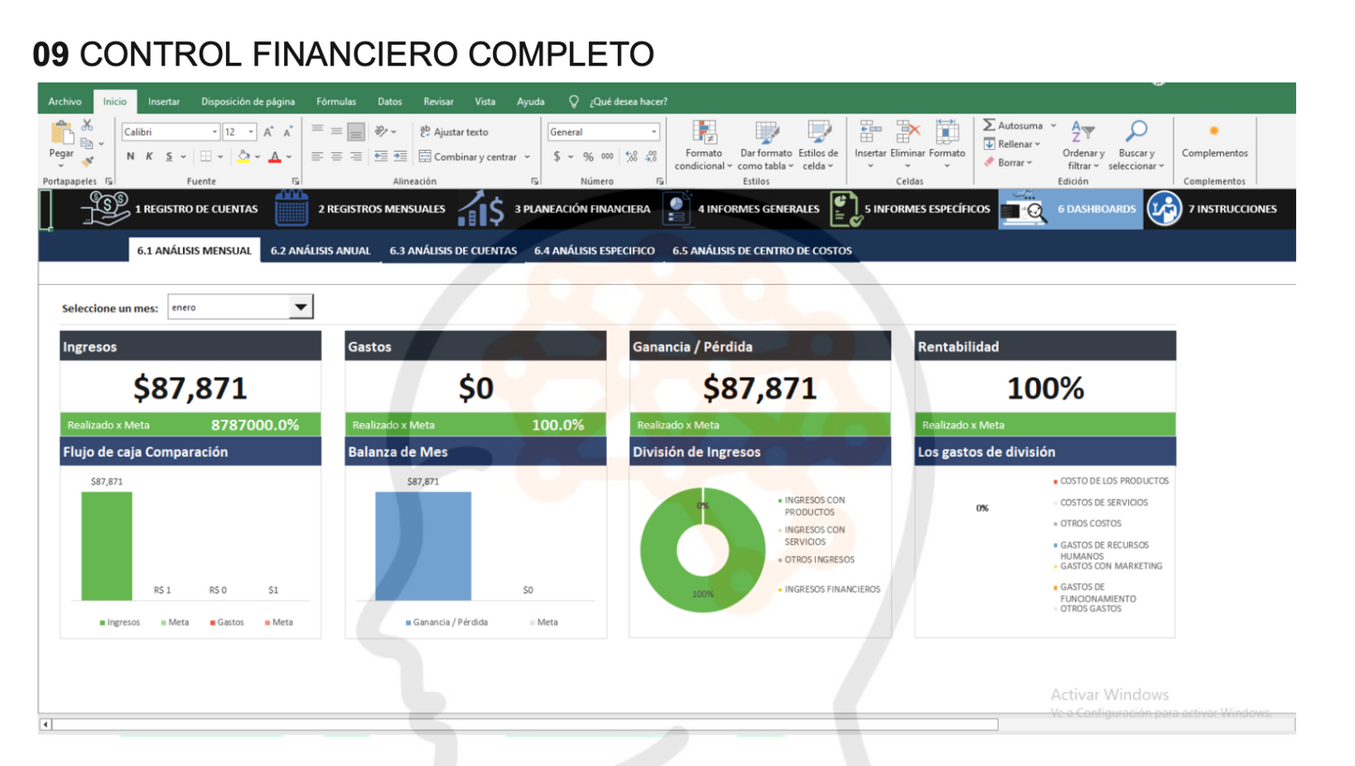Switch to the Fórmulas ribbon tab

tap(336, 101)
